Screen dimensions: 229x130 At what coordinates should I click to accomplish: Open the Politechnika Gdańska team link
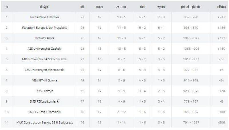(45, 17)
